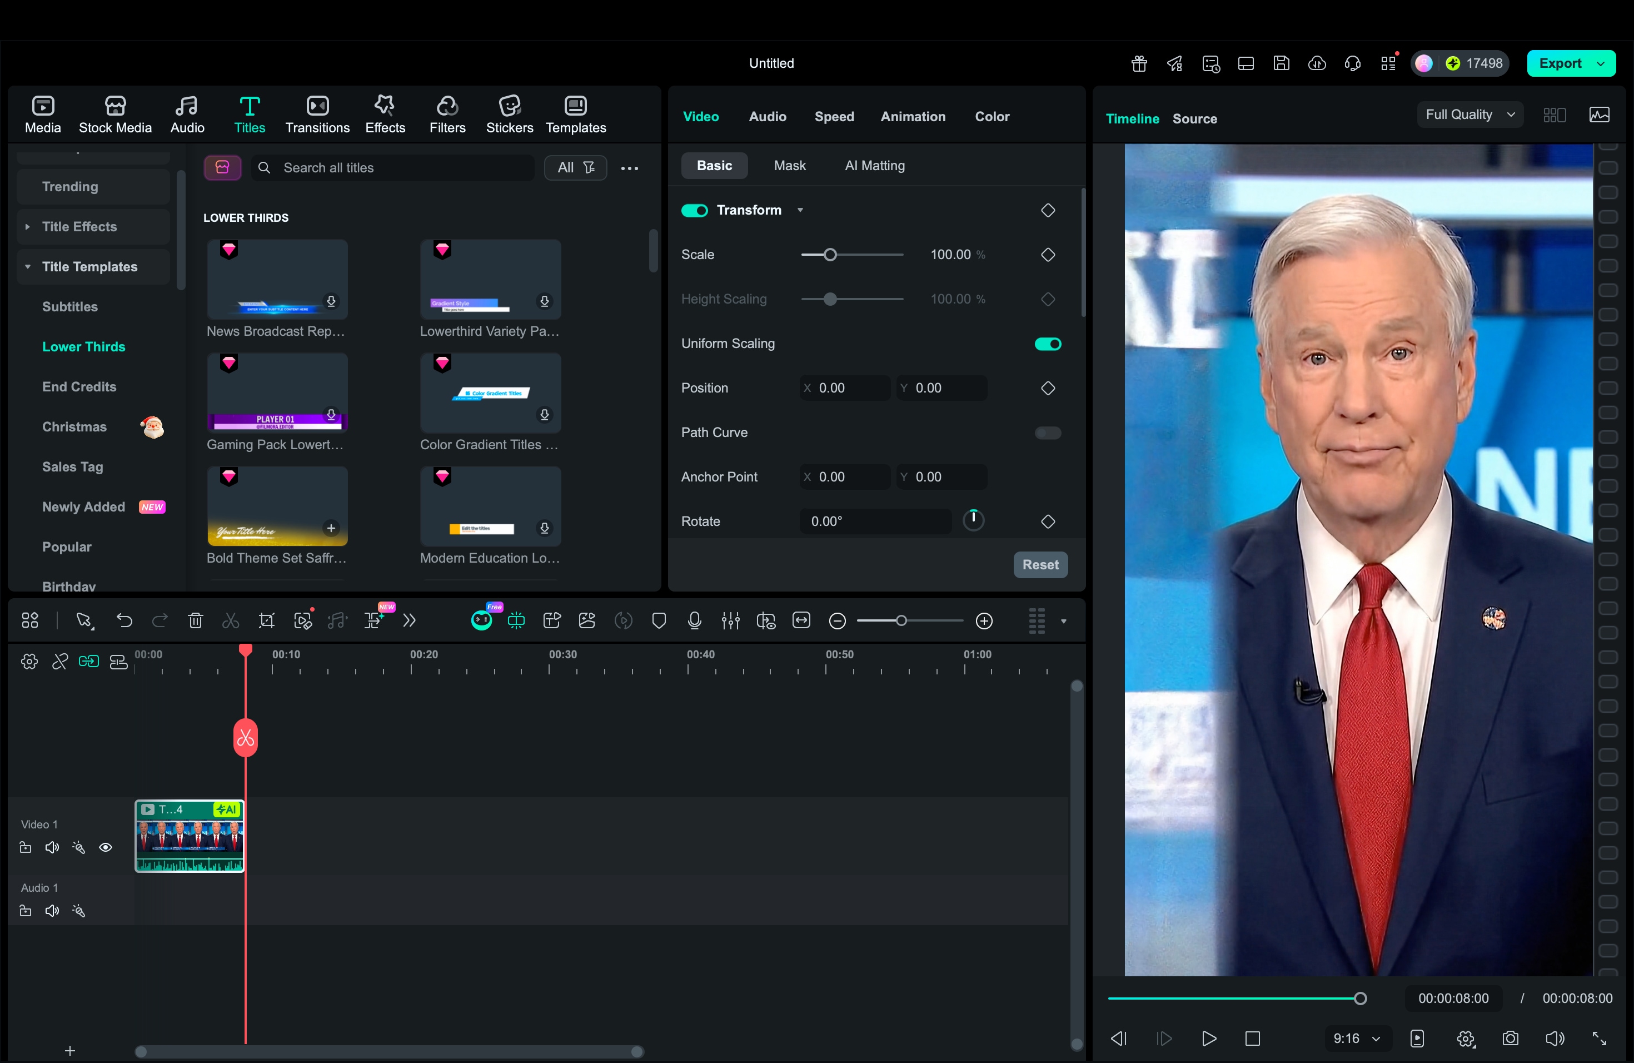Open the Stock Media panel
1634x1063 pixels.
114,113
